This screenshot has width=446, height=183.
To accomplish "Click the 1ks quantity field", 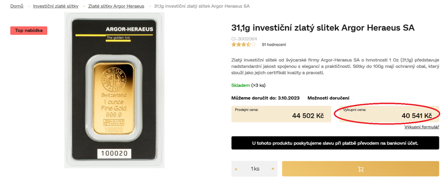I will (x=254, y=169).
